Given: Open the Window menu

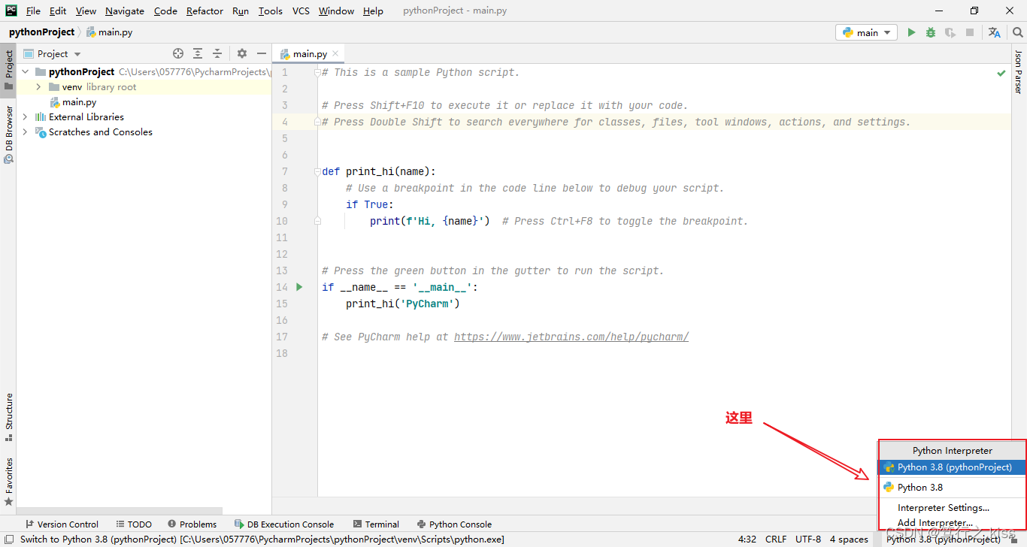Looking at the screenshot, I should [336, 11].
